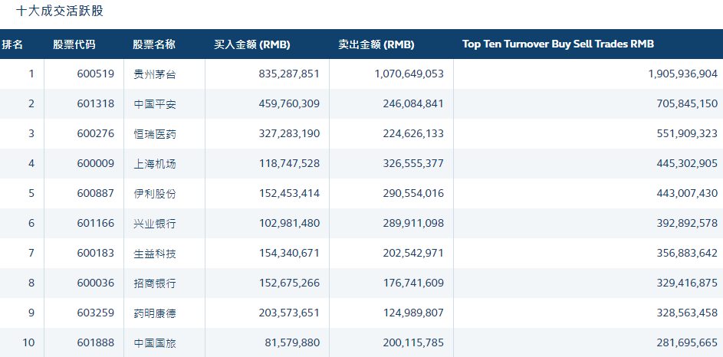Select stock name 上海机场

tap(154, 164)
